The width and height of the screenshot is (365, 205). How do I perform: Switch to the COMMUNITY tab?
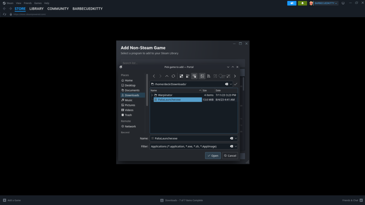(x=58, y=9)
